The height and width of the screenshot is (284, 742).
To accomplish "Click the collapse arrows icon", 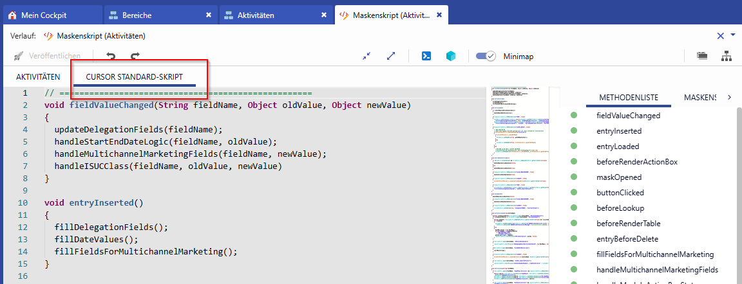I will pos(366,56).
